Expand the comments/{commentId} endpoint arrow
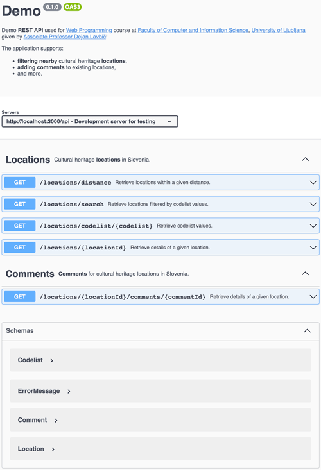The image size is (321, 470). (x=313, y=296)
